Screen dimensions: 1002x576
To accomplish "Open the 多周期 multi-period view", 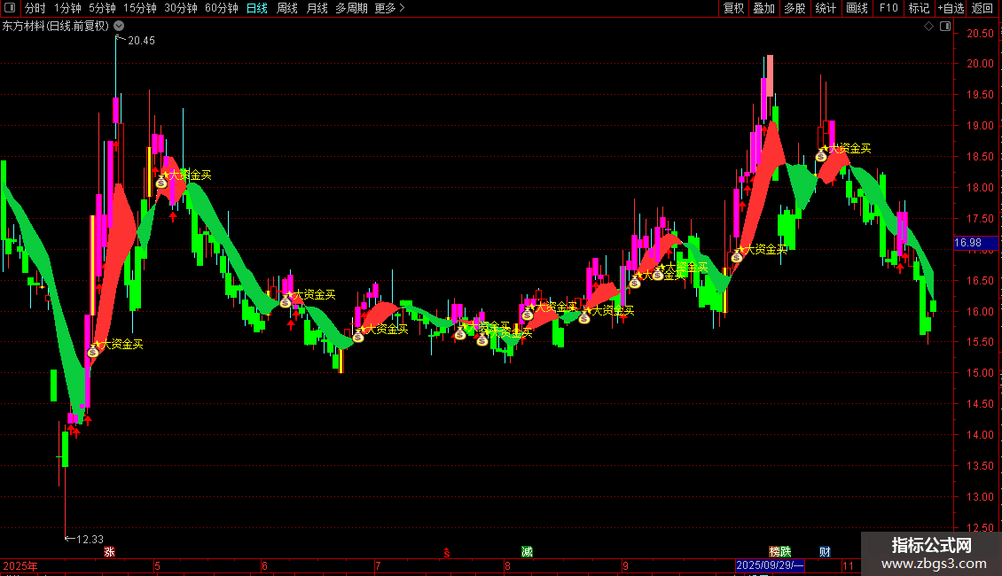I will coord(351,8).
